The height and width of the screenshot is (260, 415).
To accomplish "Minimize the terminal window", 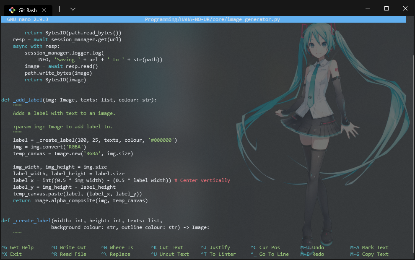I will [367, 8].
